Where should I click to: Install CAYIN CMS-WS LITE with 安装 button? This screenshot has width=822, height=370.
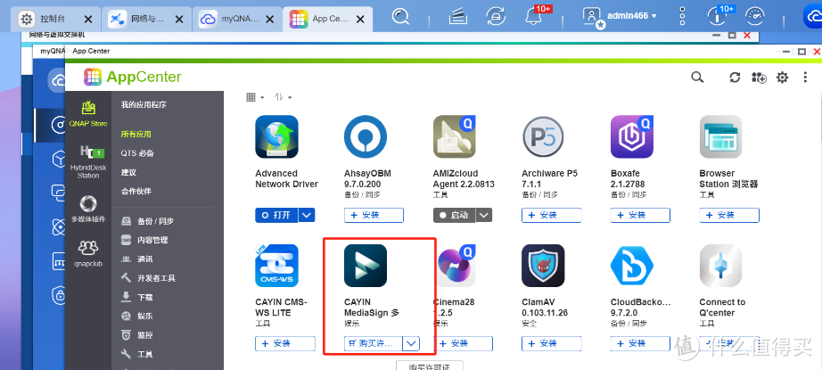click(x=285, y=343)
